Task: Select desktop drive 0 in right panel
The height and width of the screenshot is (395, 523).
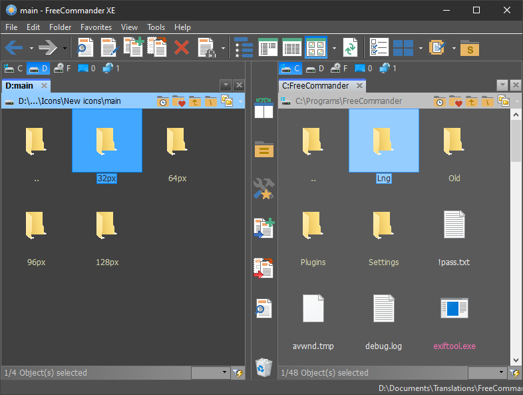Action: (x=363, y=69)
